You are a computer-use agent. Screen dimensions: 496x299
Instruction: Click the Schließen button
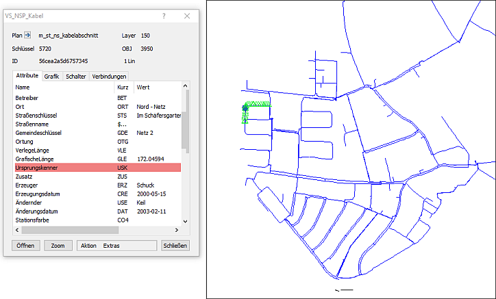[175, 245]
